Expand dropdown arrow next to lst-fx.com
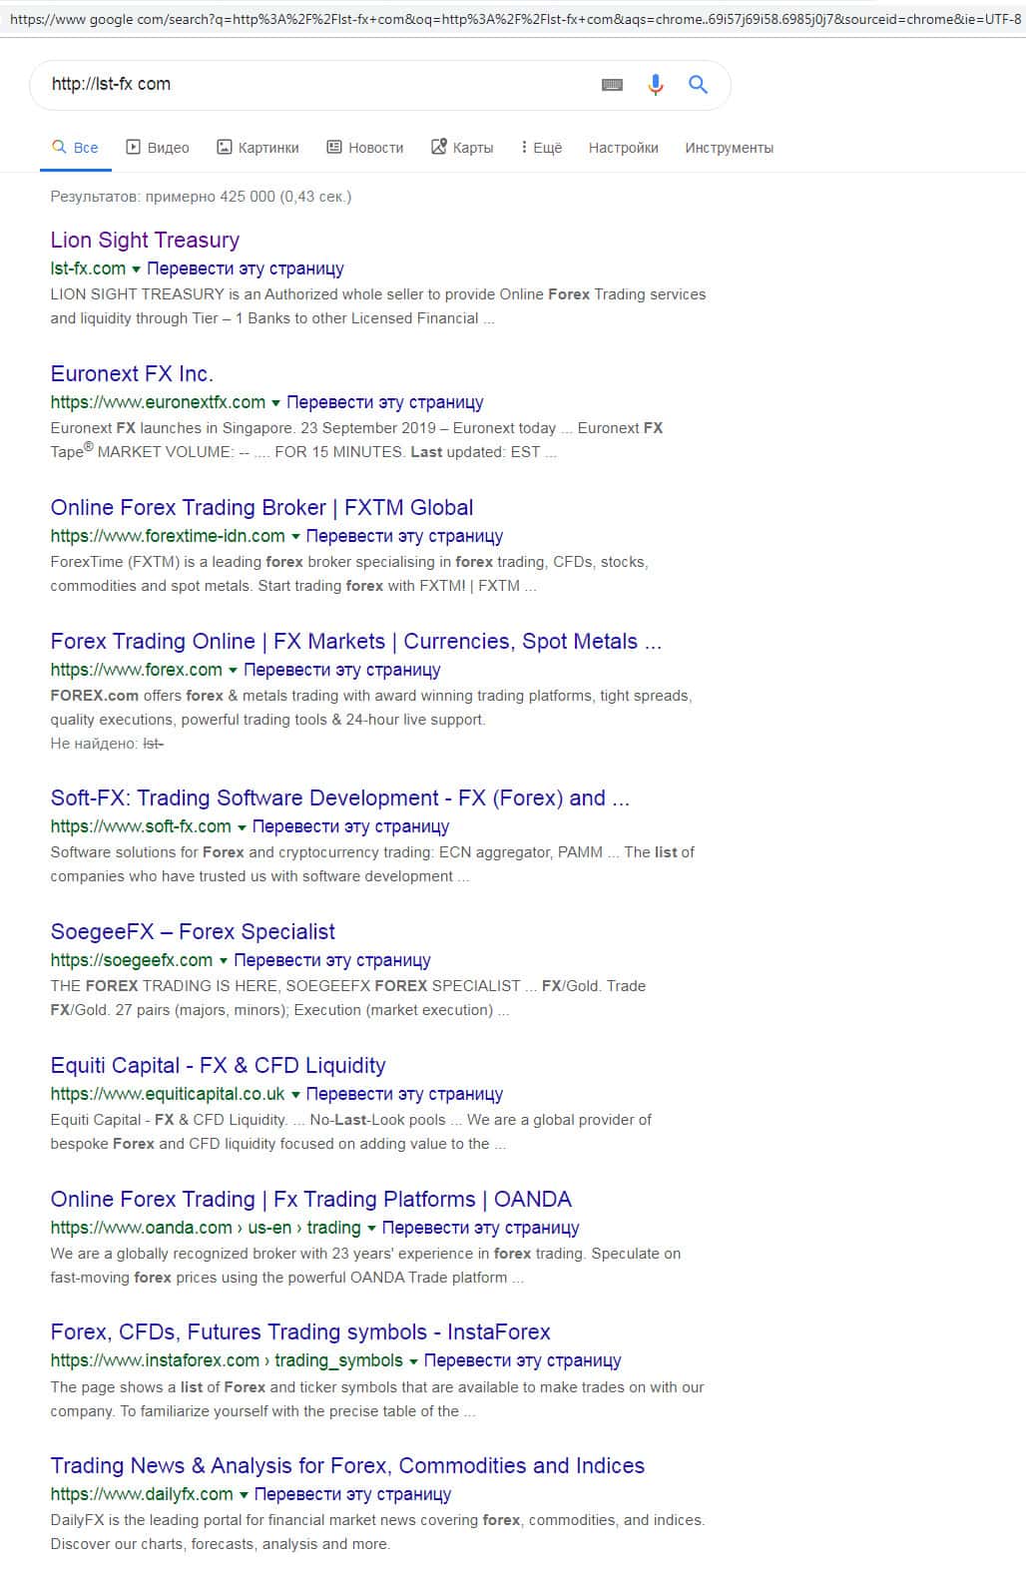This screenshot has width=1026, height=1577. pos(137,269)
